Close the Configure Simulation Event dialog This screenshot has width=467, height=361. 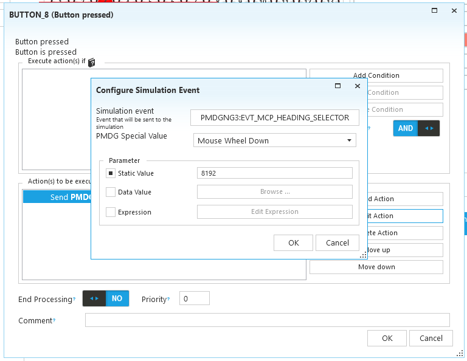(358, 86)
